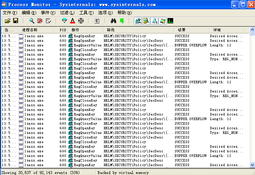Toggle Show Network Activity icon

pos(154,21)
